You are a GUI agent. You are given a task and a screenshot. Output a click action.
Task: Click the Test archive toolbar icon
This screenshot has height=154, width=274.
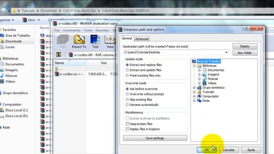95,39
